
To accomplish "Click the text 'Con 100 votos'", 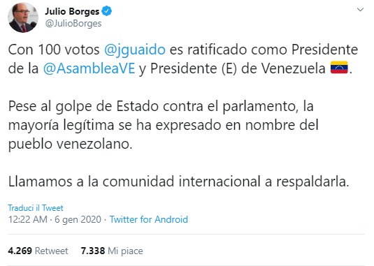I will pos(54,50).
